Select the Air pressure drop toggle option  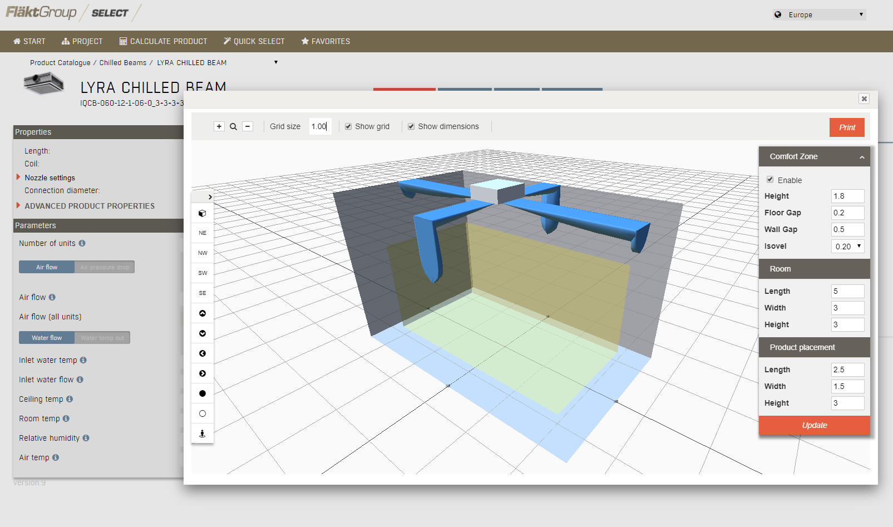click(105, 267)
